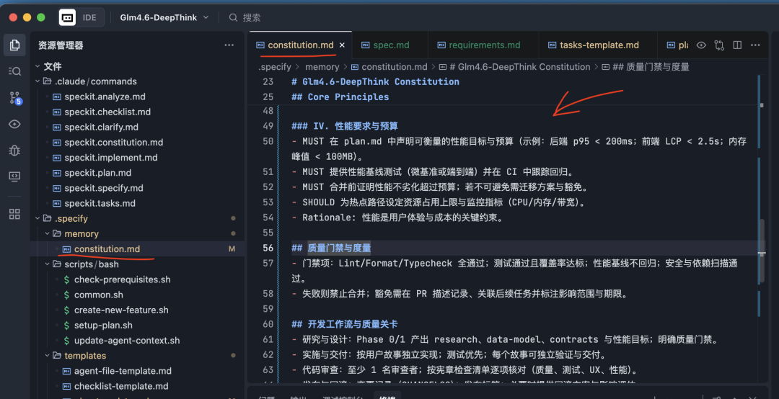Click the 资源管理器 panel title
Screen dimensions: 779x399
(61, 45)
